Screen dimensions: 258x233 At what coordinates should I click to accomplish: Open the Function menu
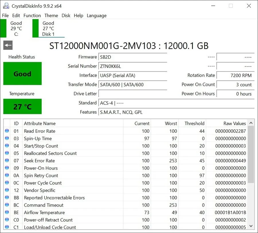pyautogui.click(x=32, y=16)
